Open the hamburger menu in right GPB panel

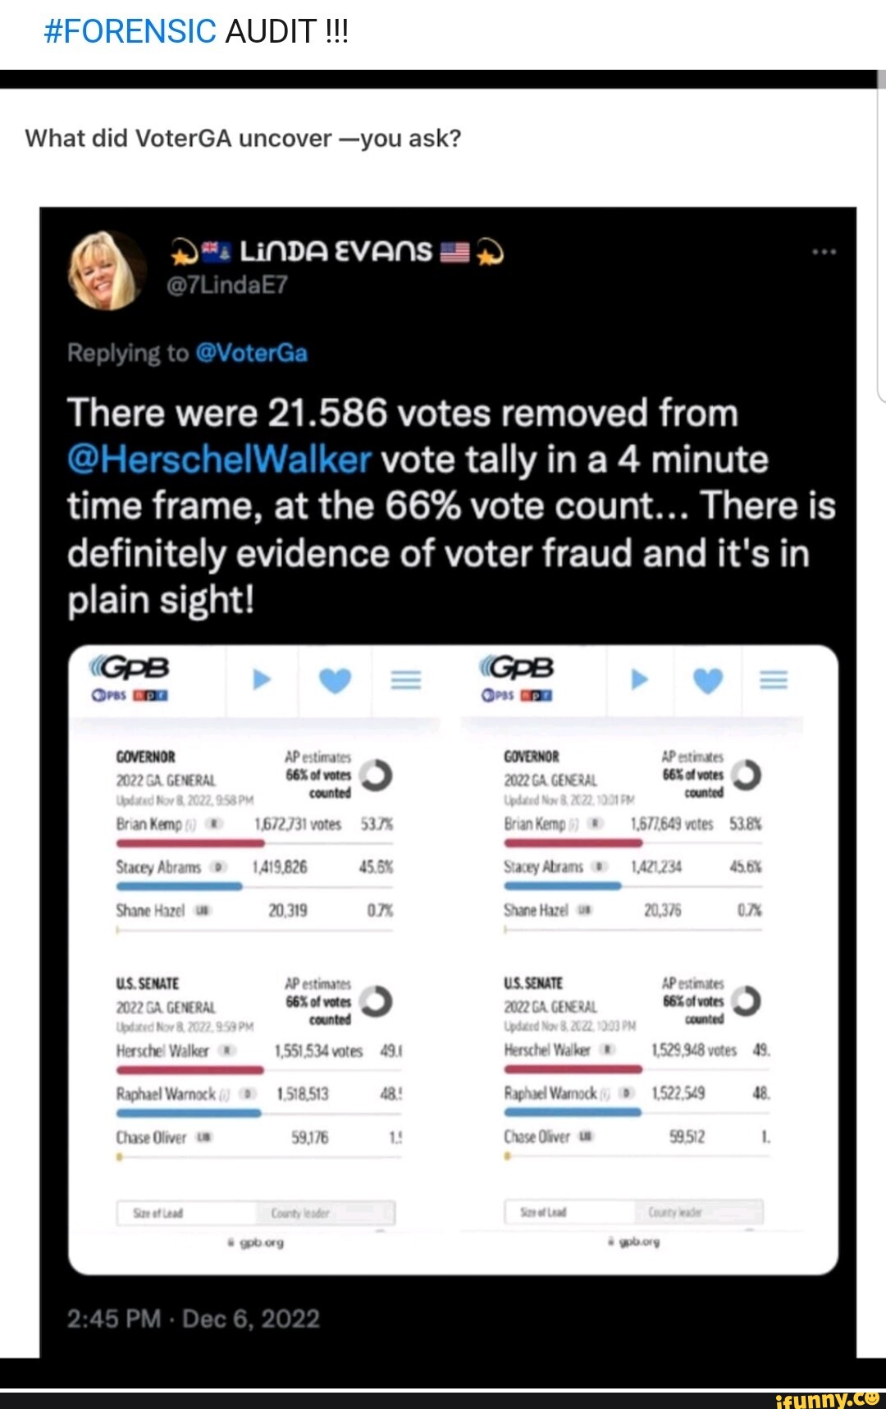[773, 679]
